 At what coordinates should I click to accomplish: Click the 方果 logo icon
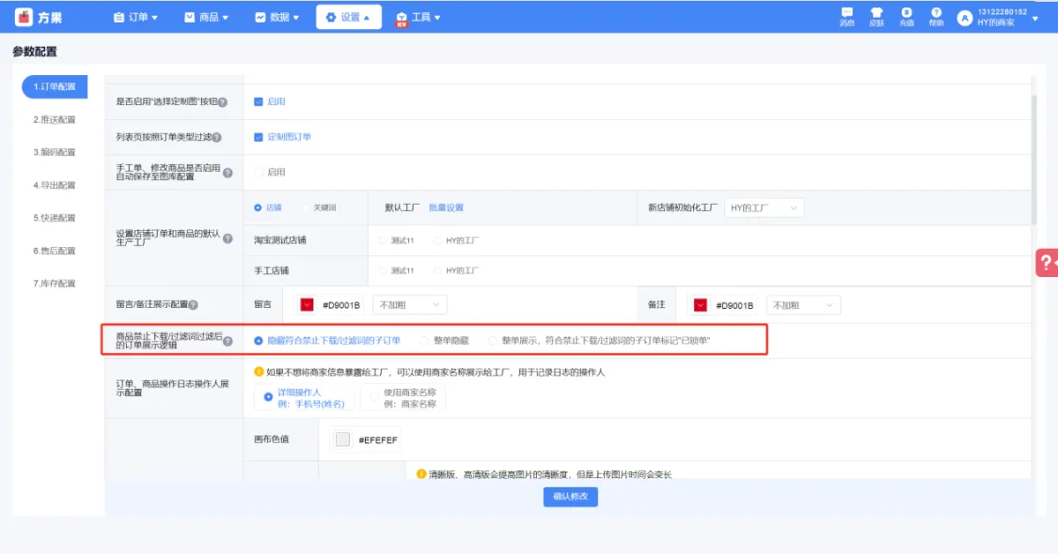tap(24, 17)
